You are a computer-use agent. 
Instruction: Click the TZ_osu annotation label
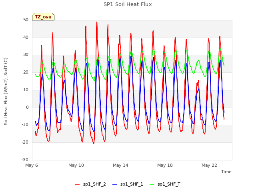click(43, 17)
